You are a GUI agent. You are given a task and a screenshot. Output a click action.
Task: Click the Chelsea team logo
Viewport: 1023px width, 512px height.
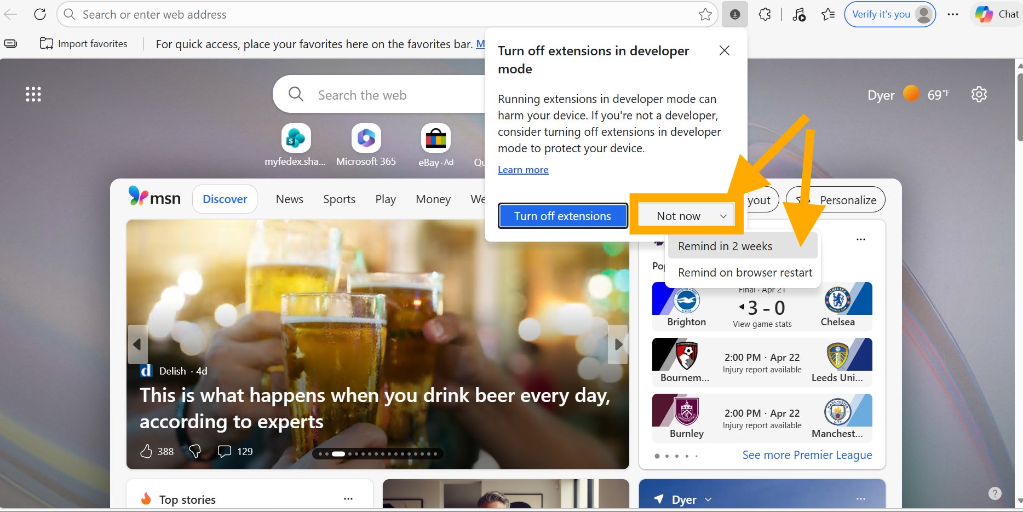coord(837,300)
